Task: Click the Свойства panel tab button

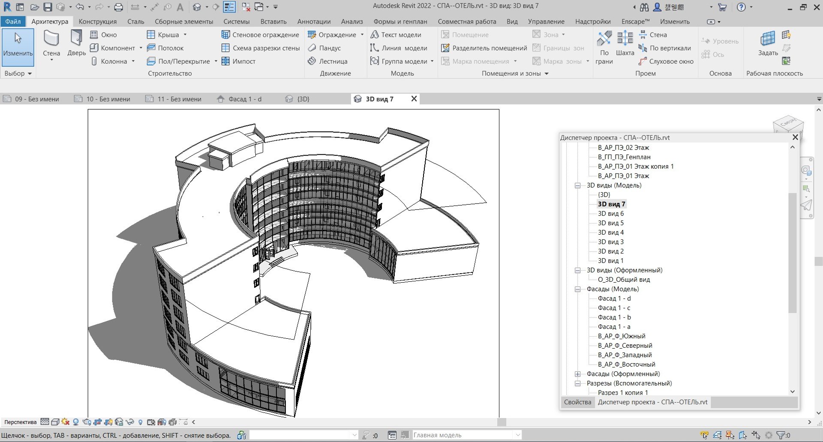Action: [x=577, y=402]
